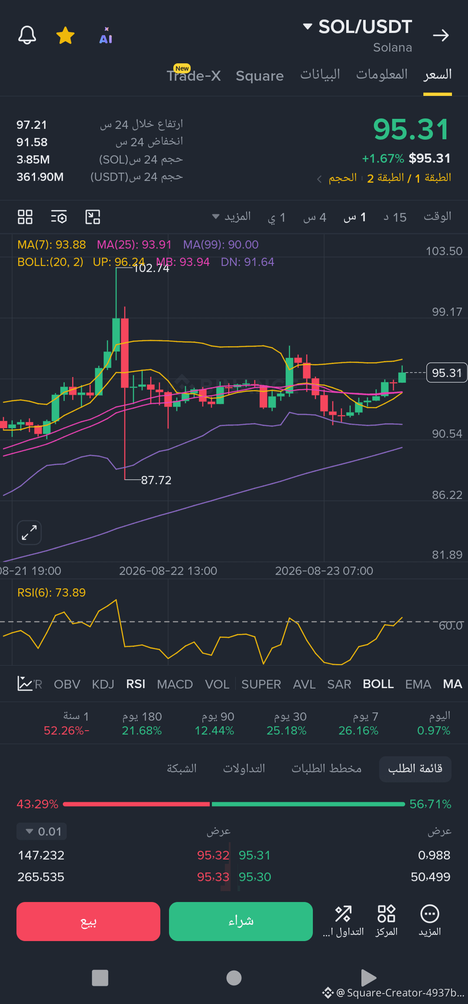
Task: Toggle the RSI indicator
Action: coord(136,684)
